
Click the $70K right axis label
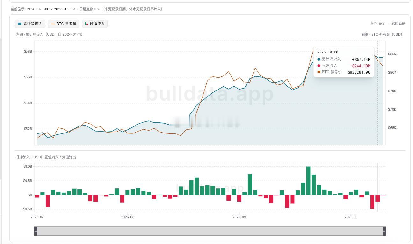392,110
